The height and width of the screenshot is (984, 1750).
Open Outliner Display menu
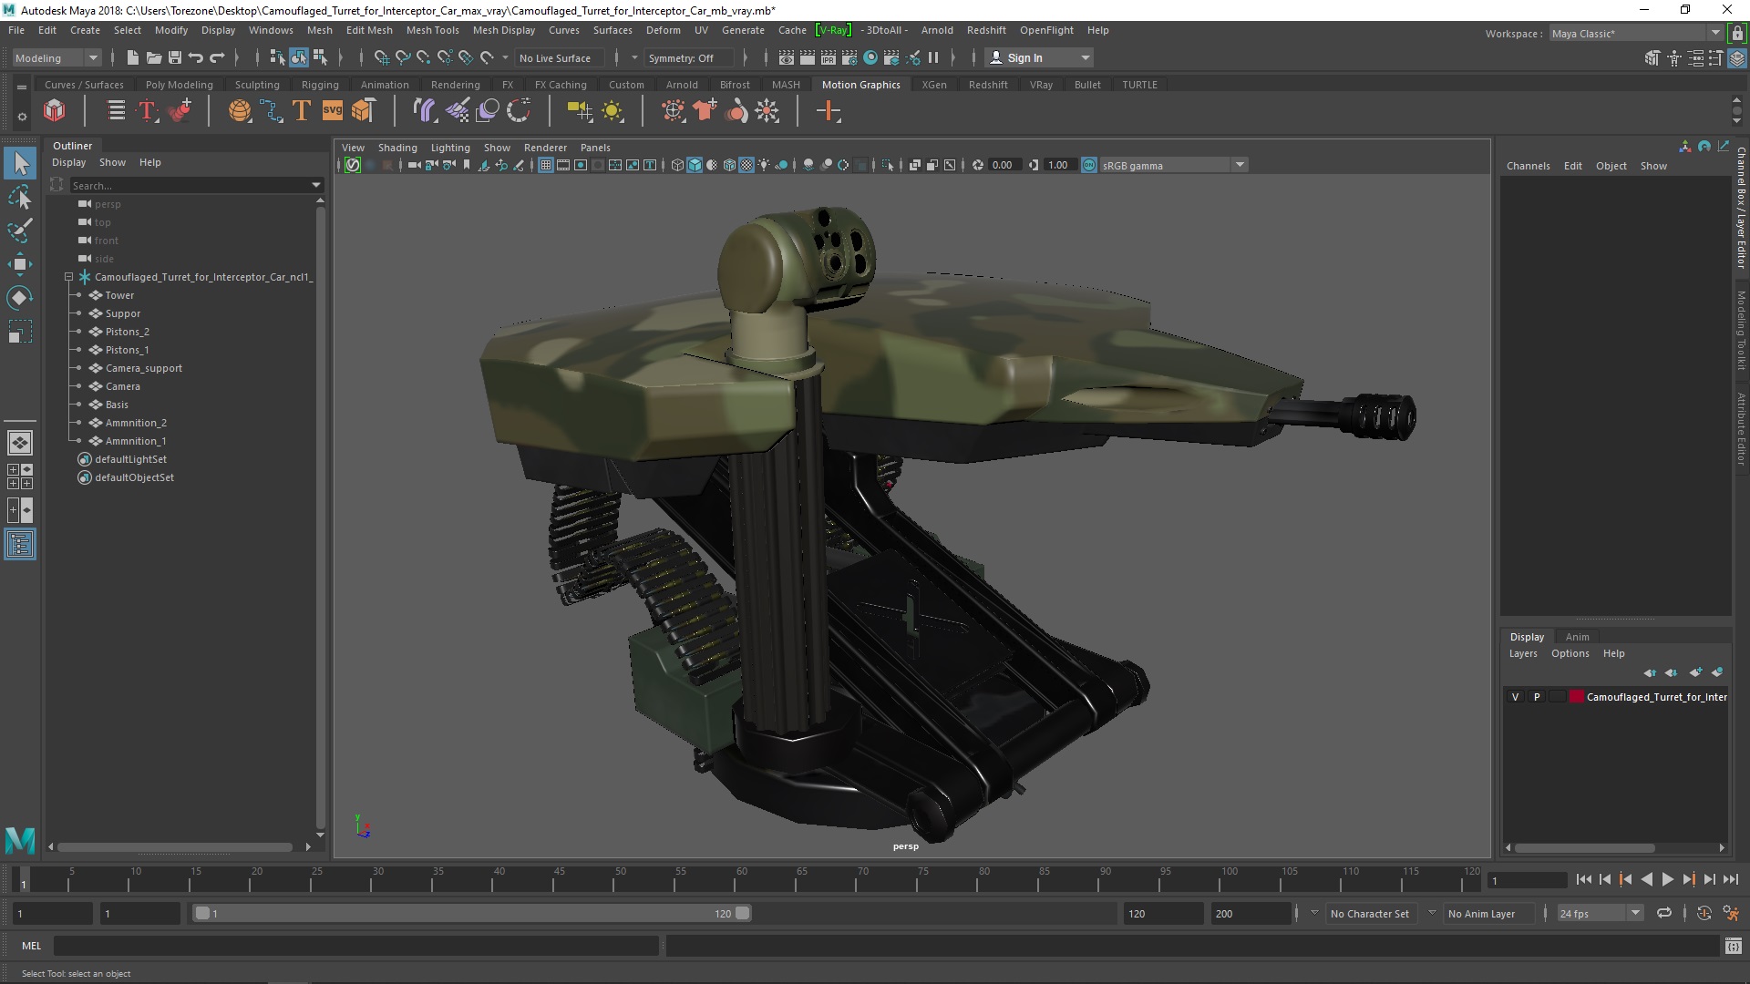[x=68, y=162]
